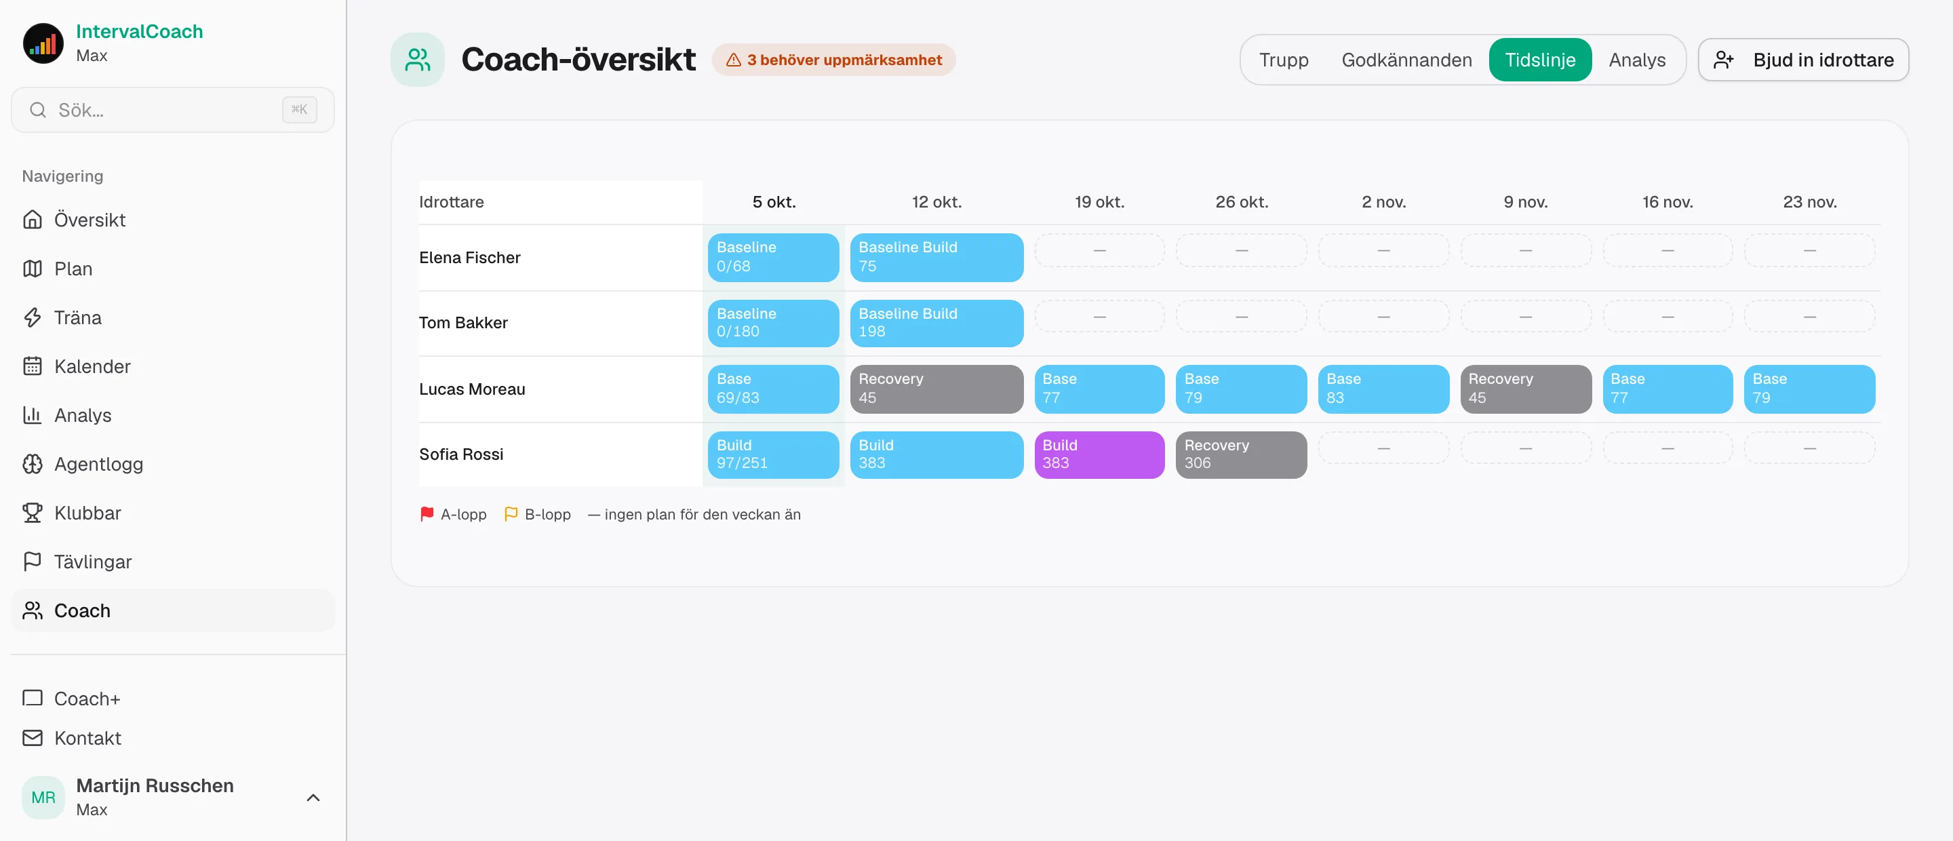Image resolution: width=1953 pixels, height=841 pixels.
Task: Open Sofia Rossi's Build 97/251 block
Action: click(x=773, y=455)
